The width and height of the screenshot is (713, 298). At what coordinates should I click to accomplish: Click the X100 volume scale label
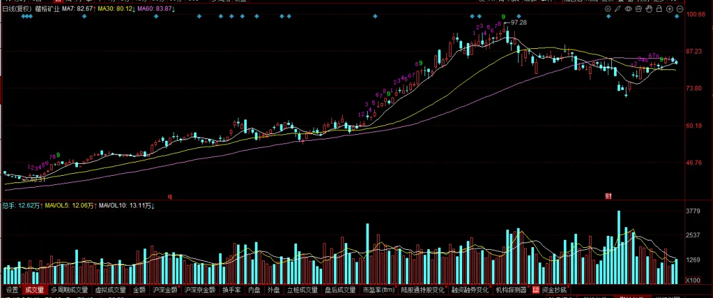[695, 280]
